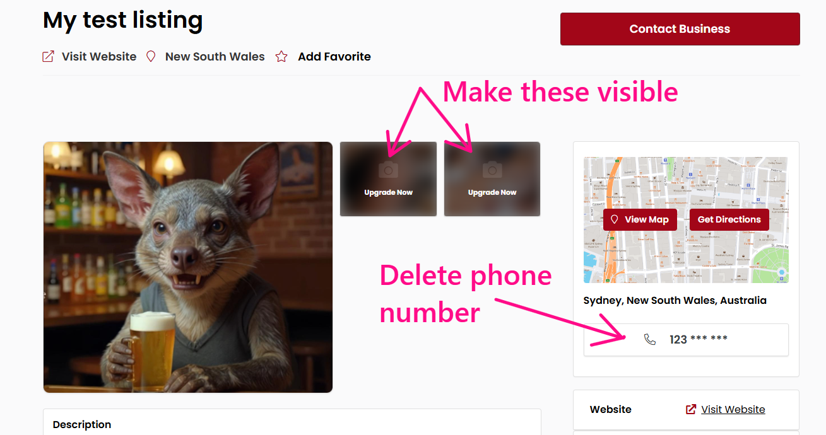Click the camera icon in first blurred thumbnail
Viewport: 826px width, 435px height.
[388, 170]
